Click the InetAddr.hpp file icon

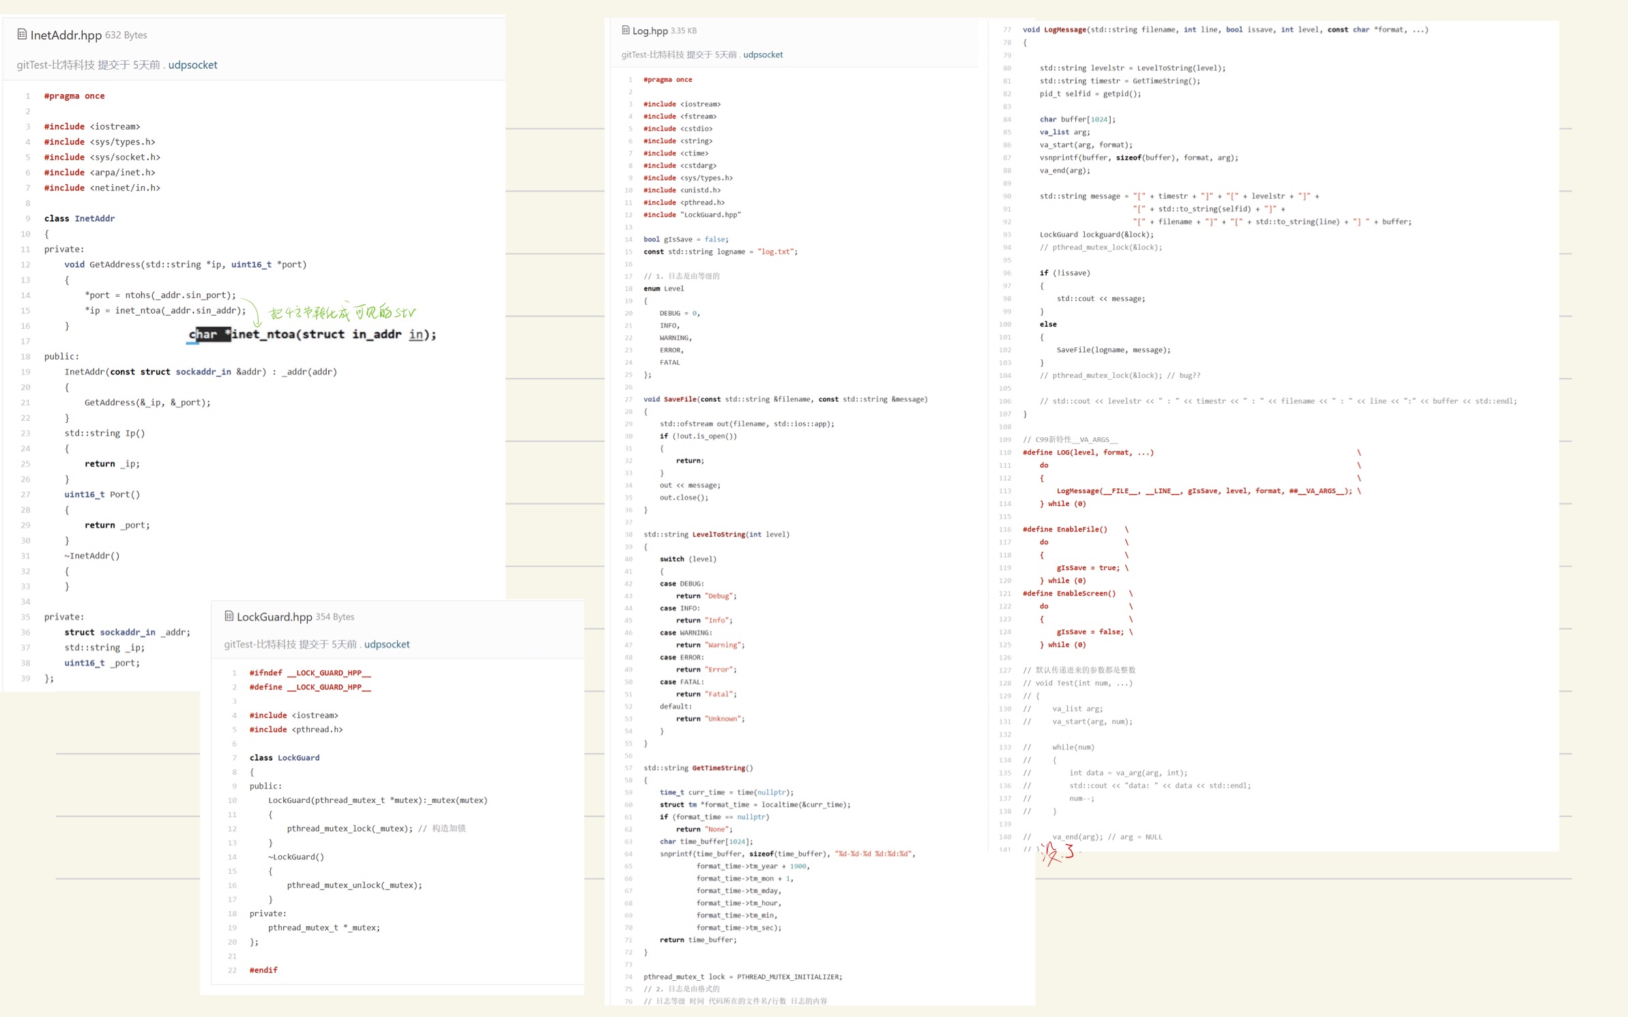[22, 34]
